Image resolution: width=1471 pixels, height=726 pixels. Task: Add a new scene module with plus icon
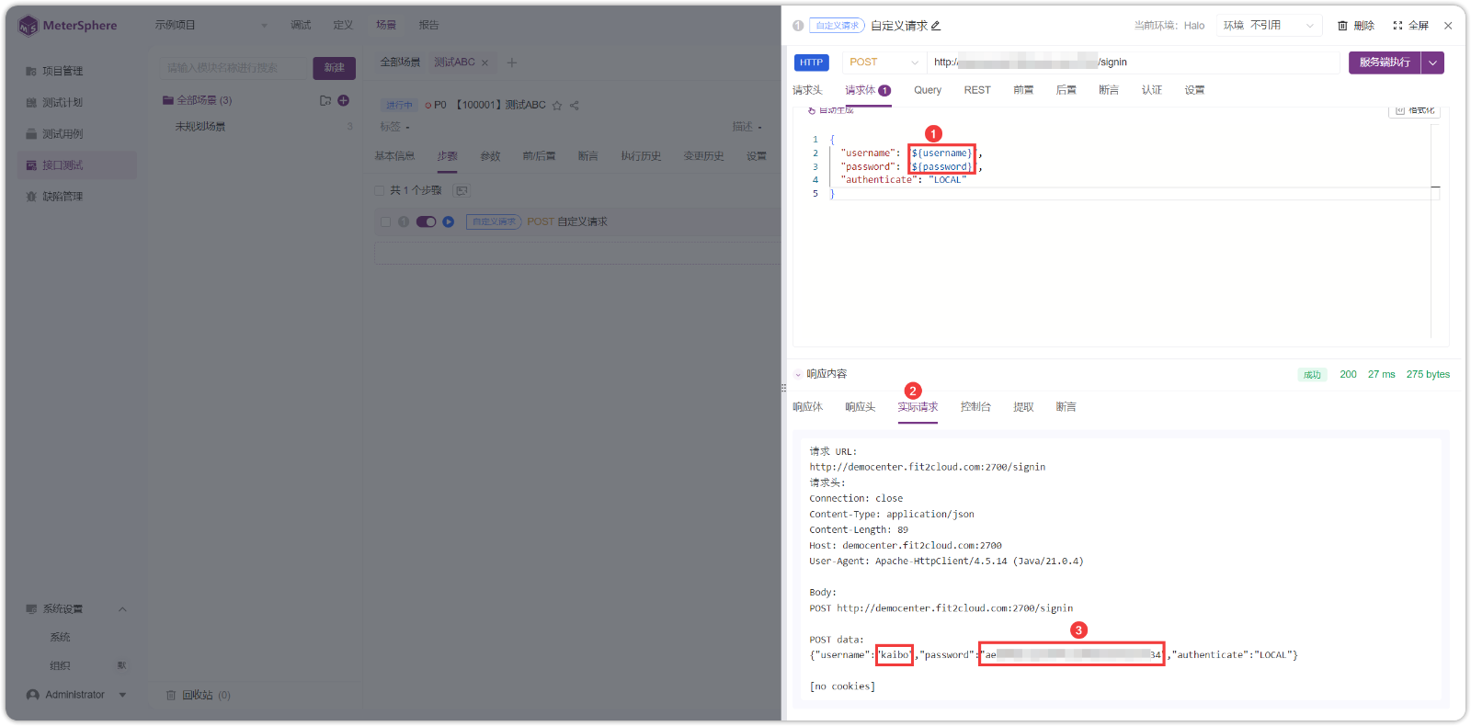tap(343, 100)
